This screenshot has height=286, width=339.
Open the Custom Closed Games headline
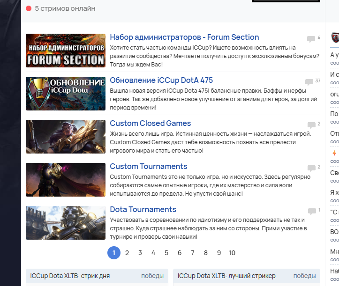coord(150,123)
